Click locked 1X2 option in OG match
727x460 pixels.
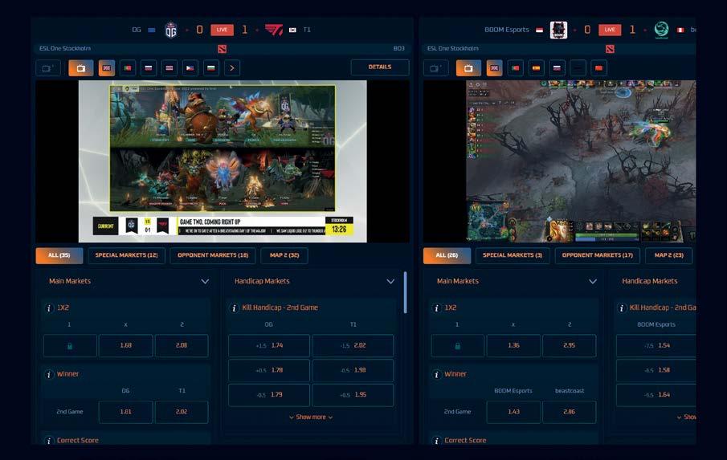click(70, 345)
